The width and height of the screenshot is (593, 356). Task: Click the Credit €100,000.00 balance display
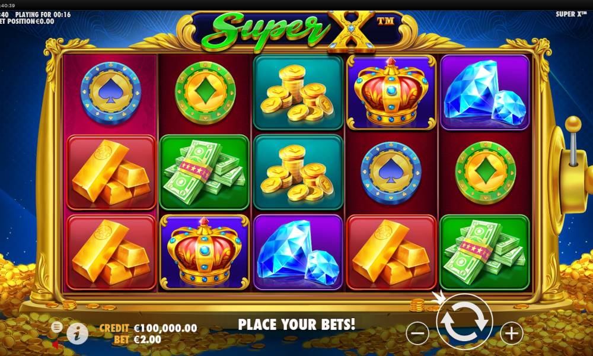[148, 328]
